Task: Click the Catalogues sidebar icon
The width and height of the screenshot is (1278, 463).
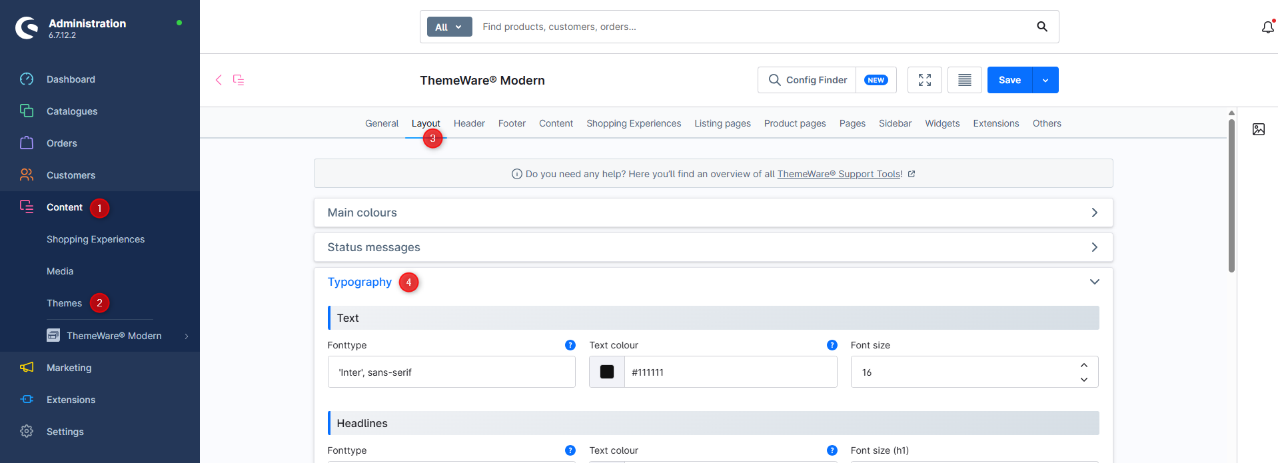Action: point(27,111)
